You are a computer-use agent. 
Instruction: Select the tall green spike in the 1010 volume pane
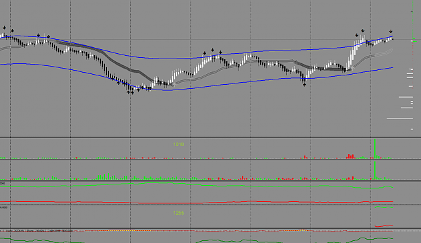(375, 148)
